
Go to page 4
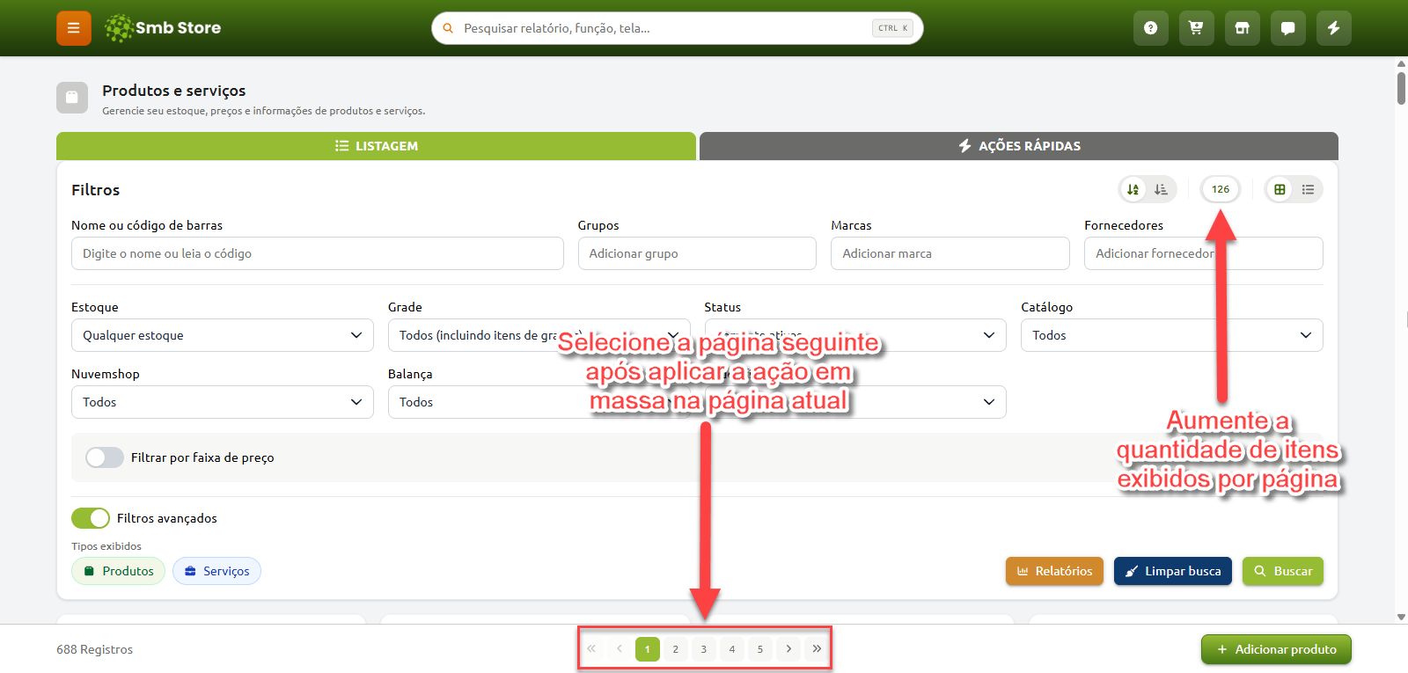732,649
